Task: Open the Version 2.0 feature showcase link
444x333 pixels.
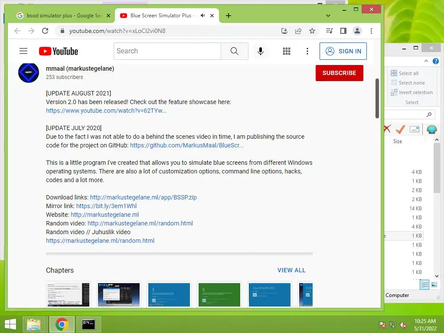Action: 106,111
